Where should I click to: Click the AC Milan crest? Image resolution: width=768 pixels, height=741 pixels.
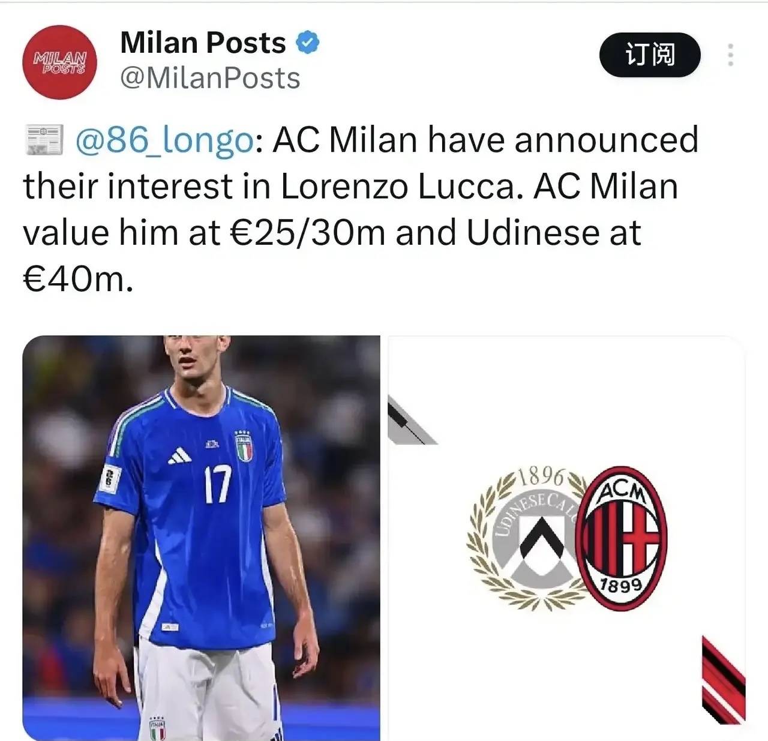coord(621,538)
